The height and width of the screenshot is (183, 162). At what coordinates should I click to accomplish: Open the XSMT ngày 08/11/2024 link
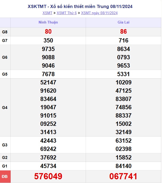tap(99, 13)
